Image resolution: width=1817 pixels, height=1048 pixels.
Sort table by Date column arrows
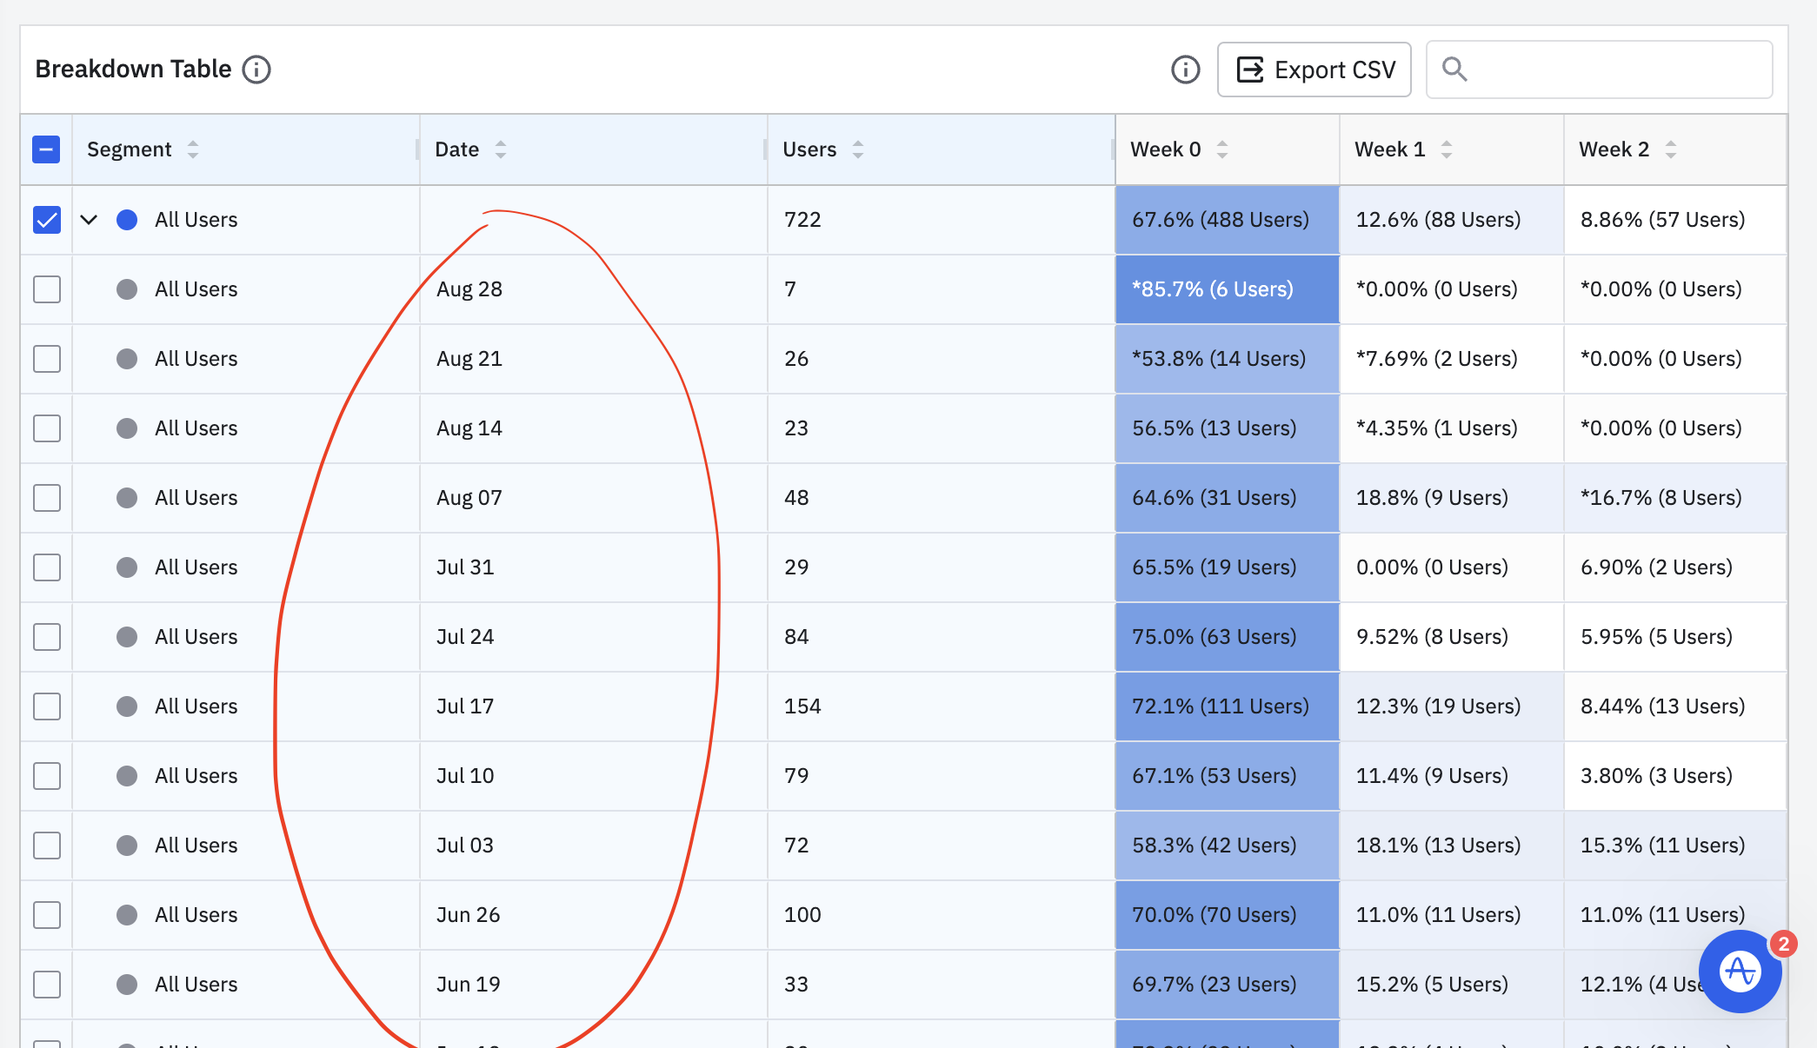[501, 149]
